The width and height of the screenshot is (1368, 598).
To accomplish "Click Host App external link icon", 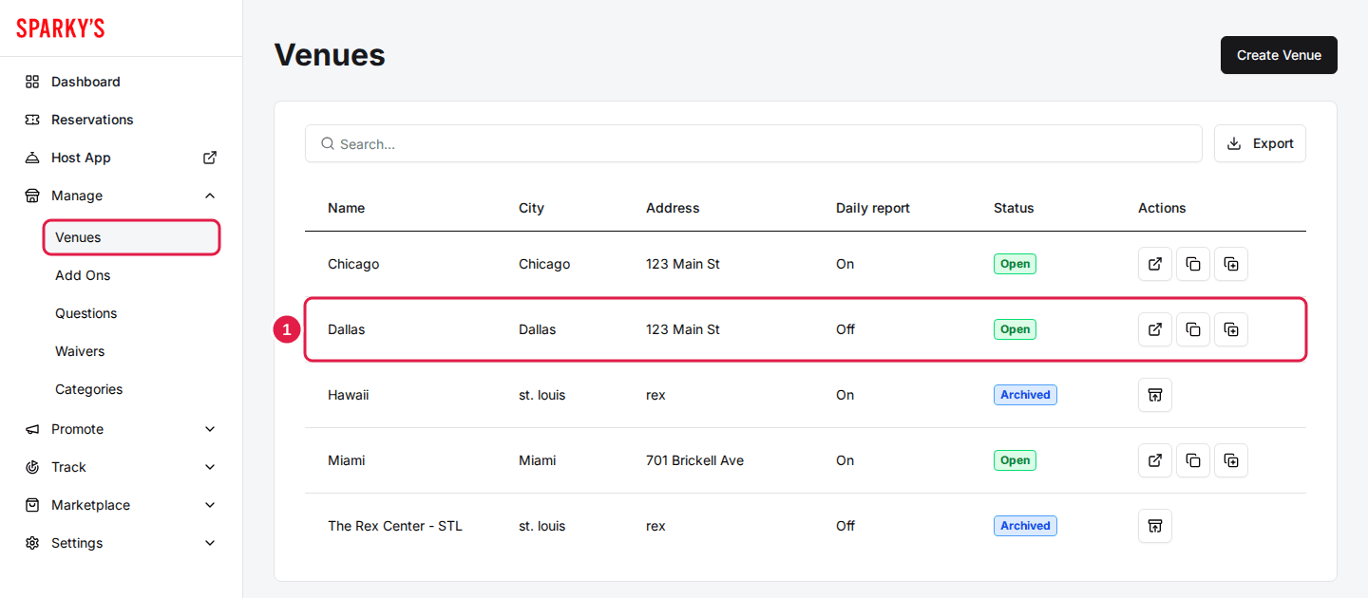I will pos(210,158).
